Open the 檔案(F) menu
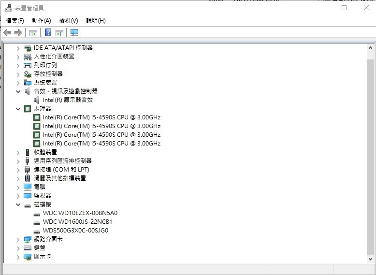The image size is (376, 275). pos(15,21)
